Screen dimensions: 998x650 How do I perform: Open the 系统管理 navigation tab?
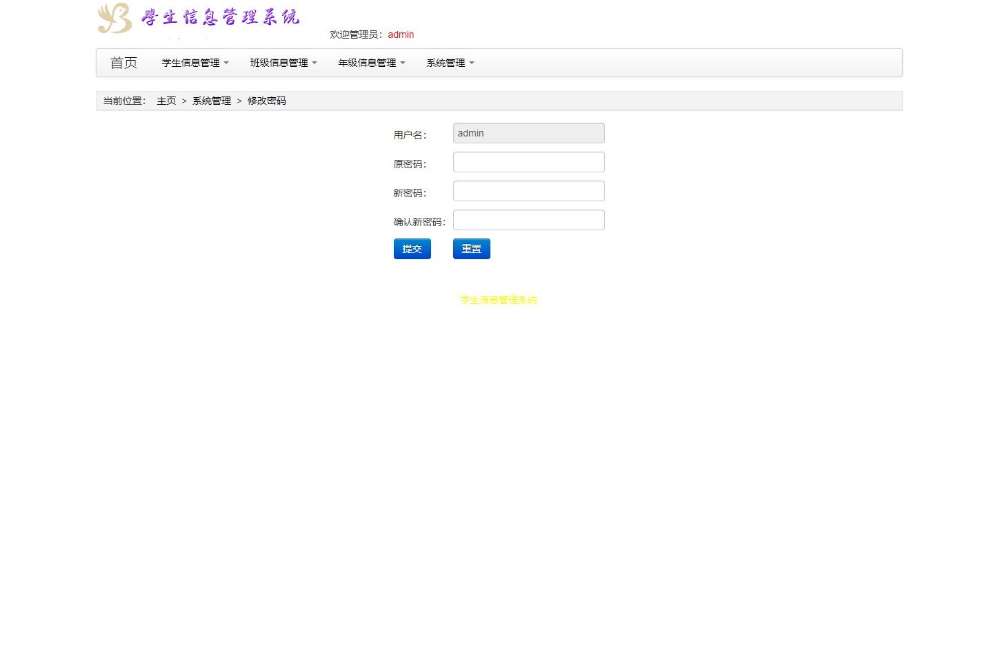[x=450, y=62]
